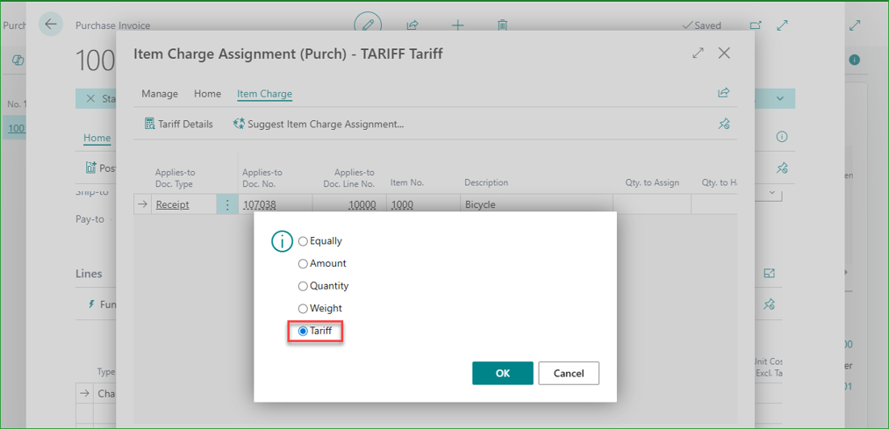Expand the Purchase Invoice page with diagonal arrows
Image resolution: width=889 pixels, height=429 pixels.
(x=783, y=25)
